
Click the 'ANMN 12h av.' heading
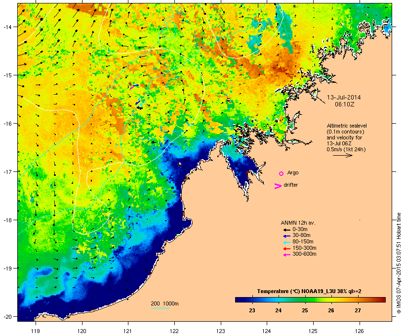(x=298, y=223)
